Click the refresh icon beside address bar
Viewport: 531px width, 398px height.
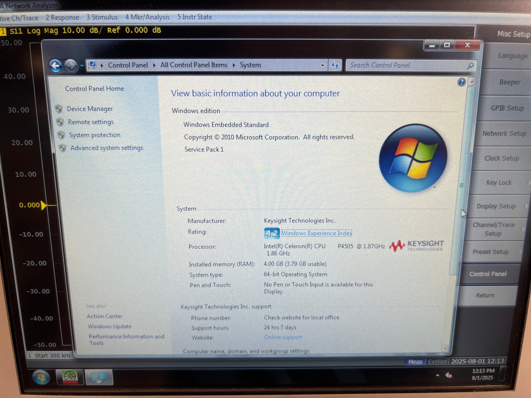tap(335, 65)
